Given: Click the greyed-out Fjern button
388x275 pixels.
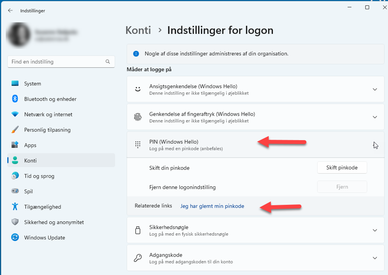Looking at the screenshot, I should click(x=342, y=187).
